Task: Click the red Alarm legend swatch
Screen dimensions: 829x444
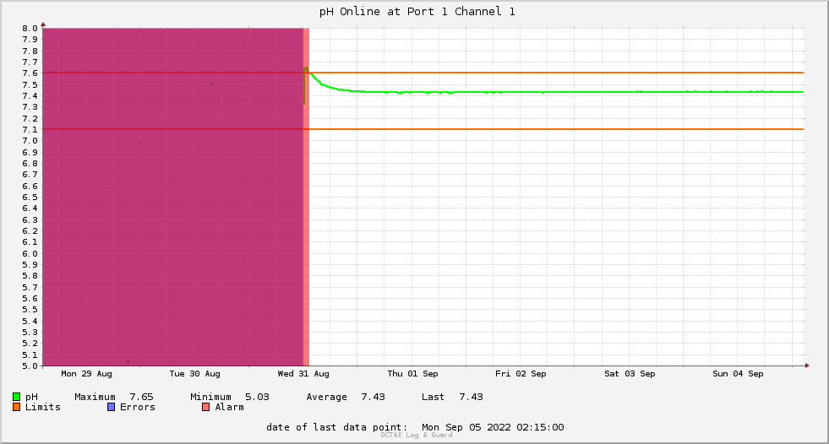Action: point(205,407)
